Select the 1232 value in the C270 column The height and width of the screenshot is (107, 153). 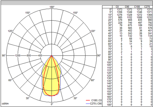coord(149,17)
